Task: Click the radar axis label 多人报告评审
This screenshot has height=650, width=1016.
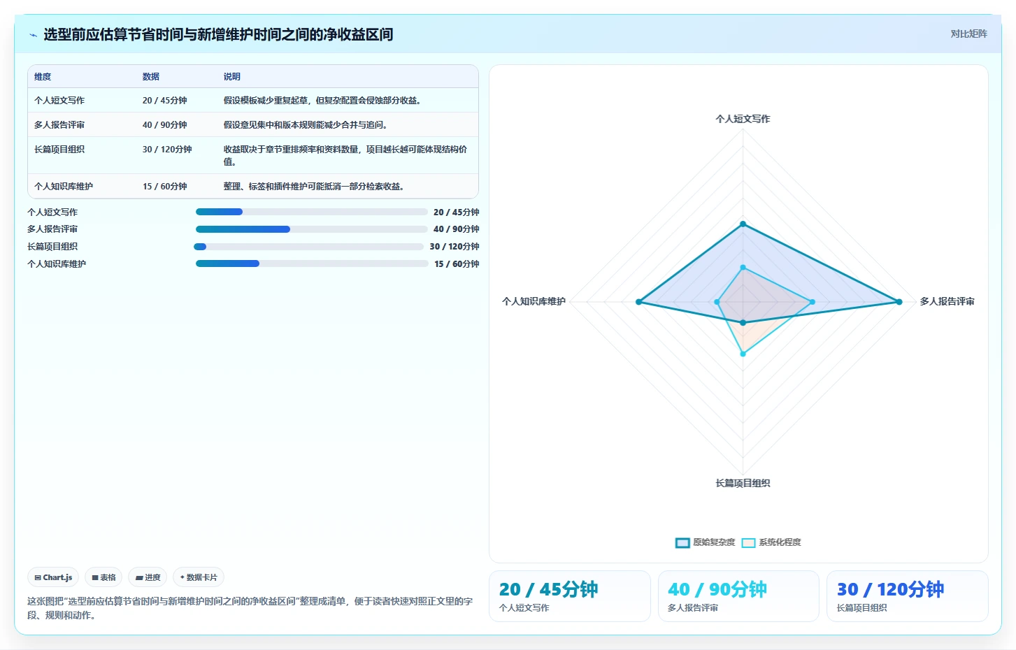Action: coord(947,301)
